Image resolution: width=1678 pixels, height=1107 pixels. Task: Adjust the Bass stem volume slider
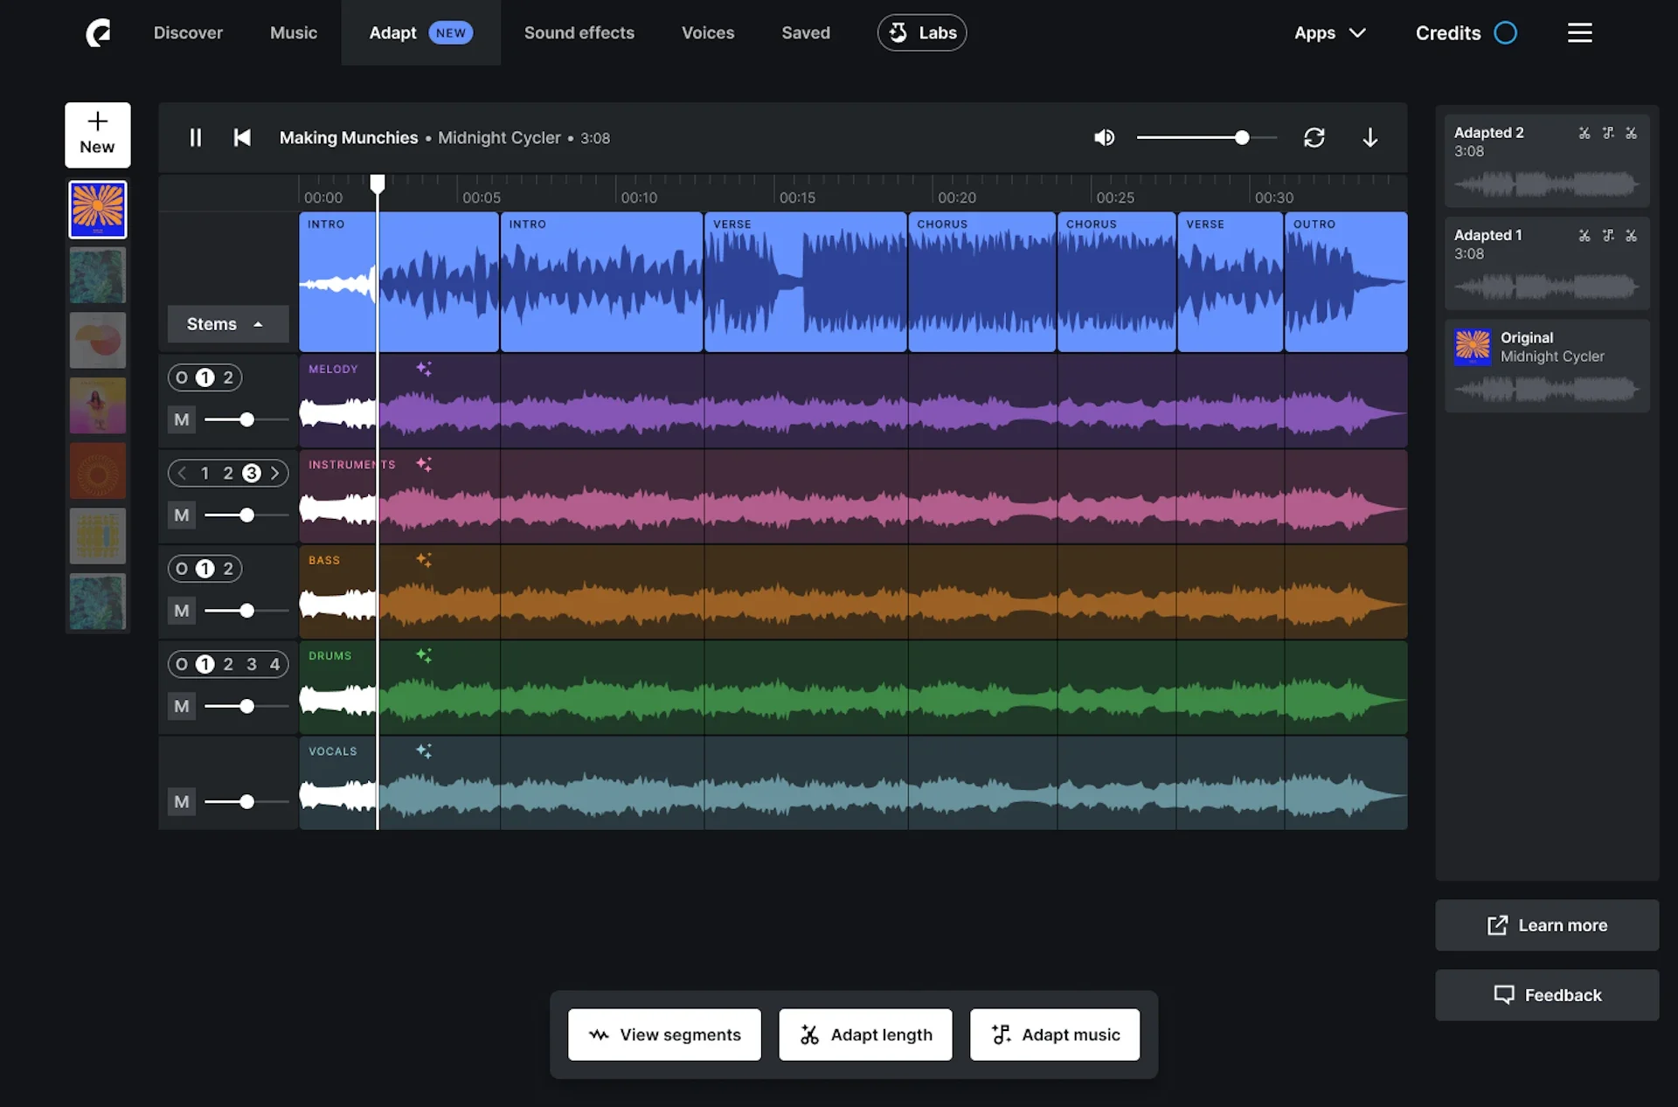pyautogui.click(x=247, y=611)
